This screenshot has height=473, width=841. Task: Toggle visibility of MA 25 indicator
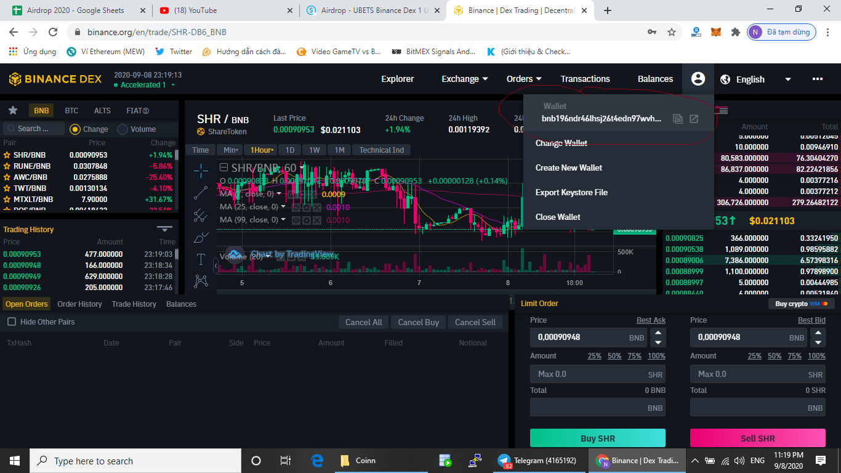(x=296, y=207)
